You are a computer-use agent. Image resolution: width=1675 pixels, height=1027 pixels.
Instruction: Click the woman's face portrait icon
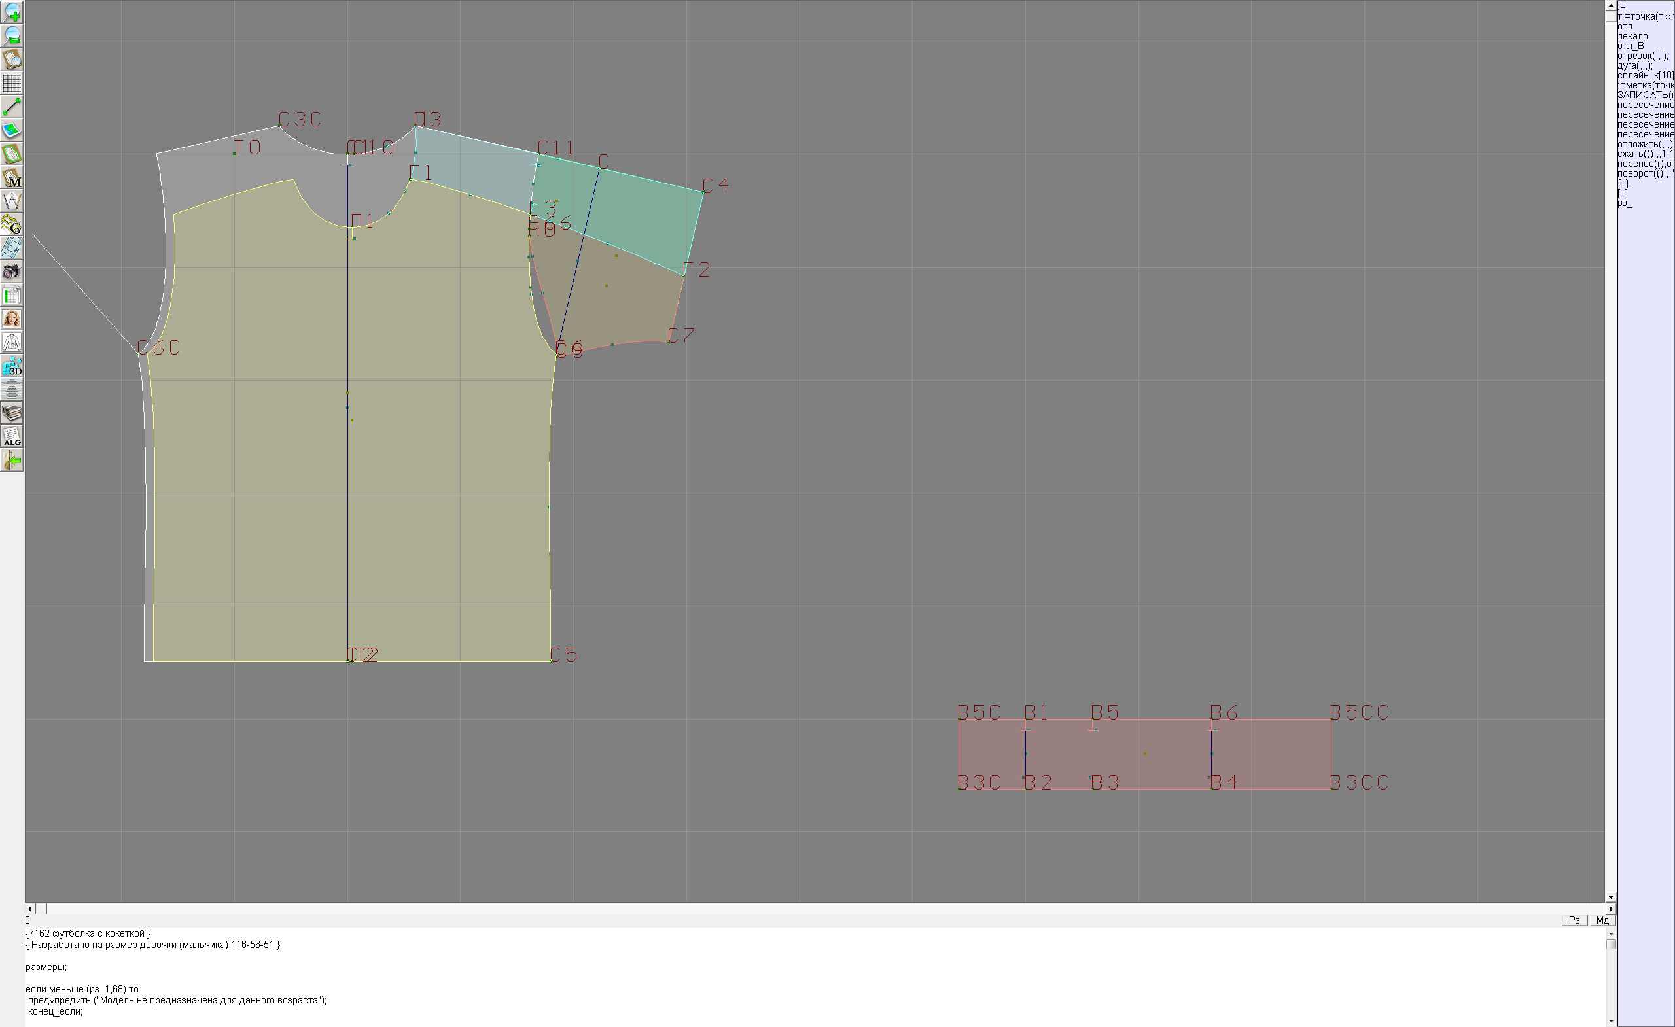pyautogui.click(x=12, y=319)
